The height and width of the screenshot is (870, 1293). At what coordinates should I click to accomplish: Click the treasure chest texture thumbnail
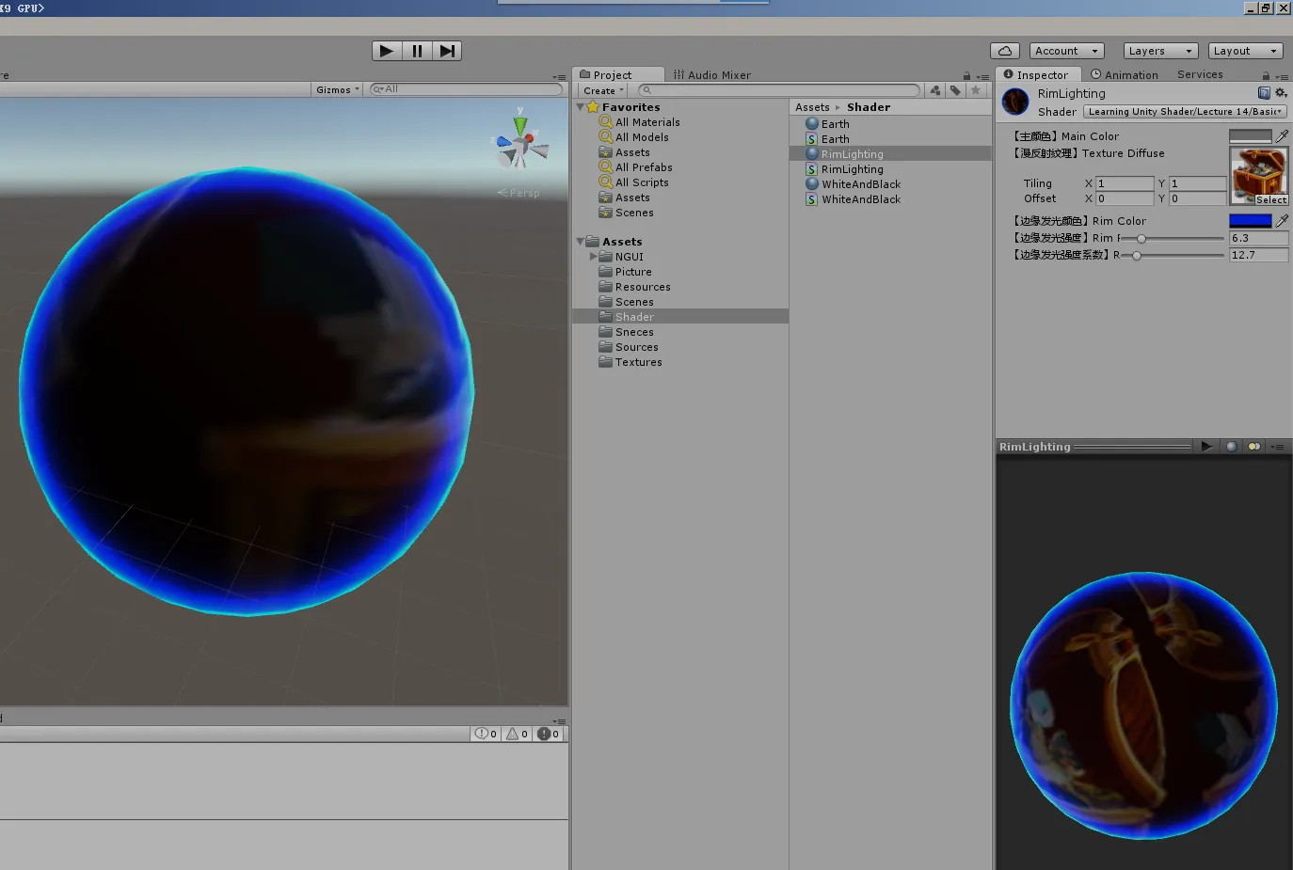coord(1258,171)
